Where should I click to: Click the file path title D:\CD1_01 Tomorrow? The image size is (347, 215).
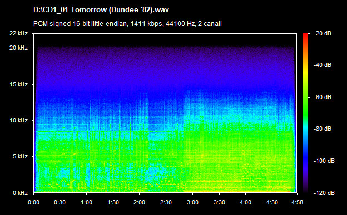point(101,10)
